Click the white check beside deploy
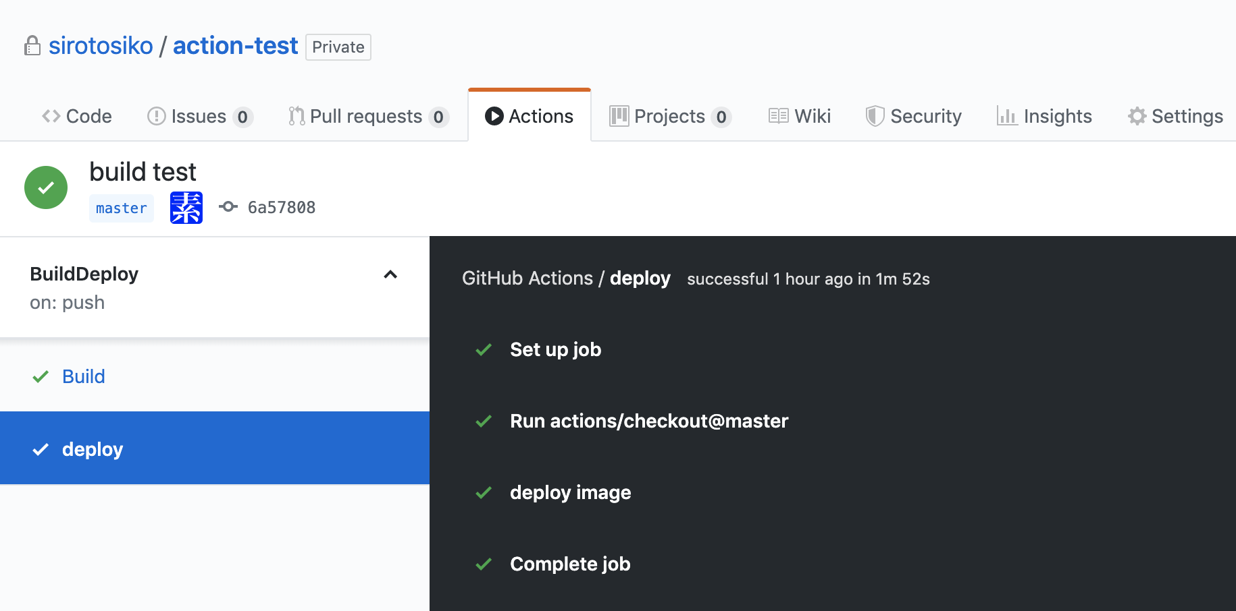The width and height of the screenshot is (1236, 611). [x=41, y=449]
